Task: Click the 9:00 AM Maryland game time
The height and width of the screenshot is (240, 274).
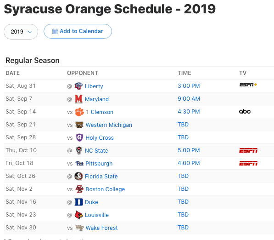Action: tap(189, 99)
